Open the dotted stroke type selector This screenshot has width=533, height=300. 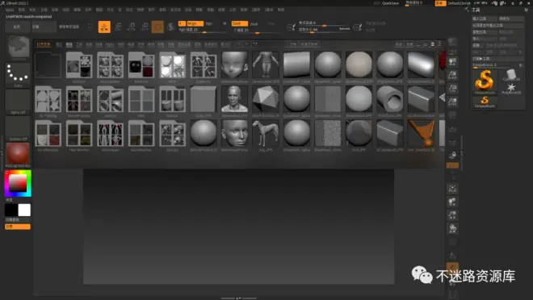pos(18,74)
